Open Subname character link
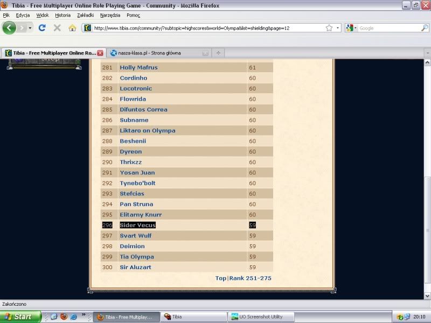This screenshot has height=323, width=431. 134,120
